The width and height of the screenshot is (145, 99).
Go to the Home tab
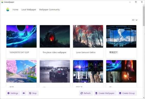point(15,9)
